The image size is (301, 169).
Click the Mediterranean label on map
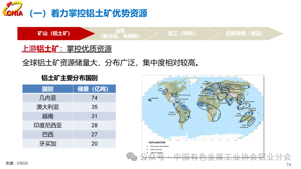coord(204,95)
